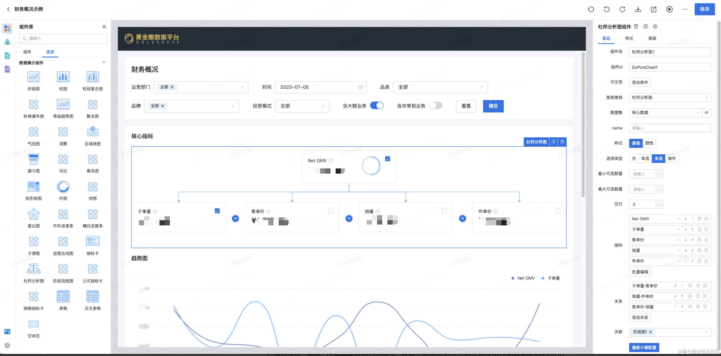
Task: Click the preview play icon in header
Action: 669,9
